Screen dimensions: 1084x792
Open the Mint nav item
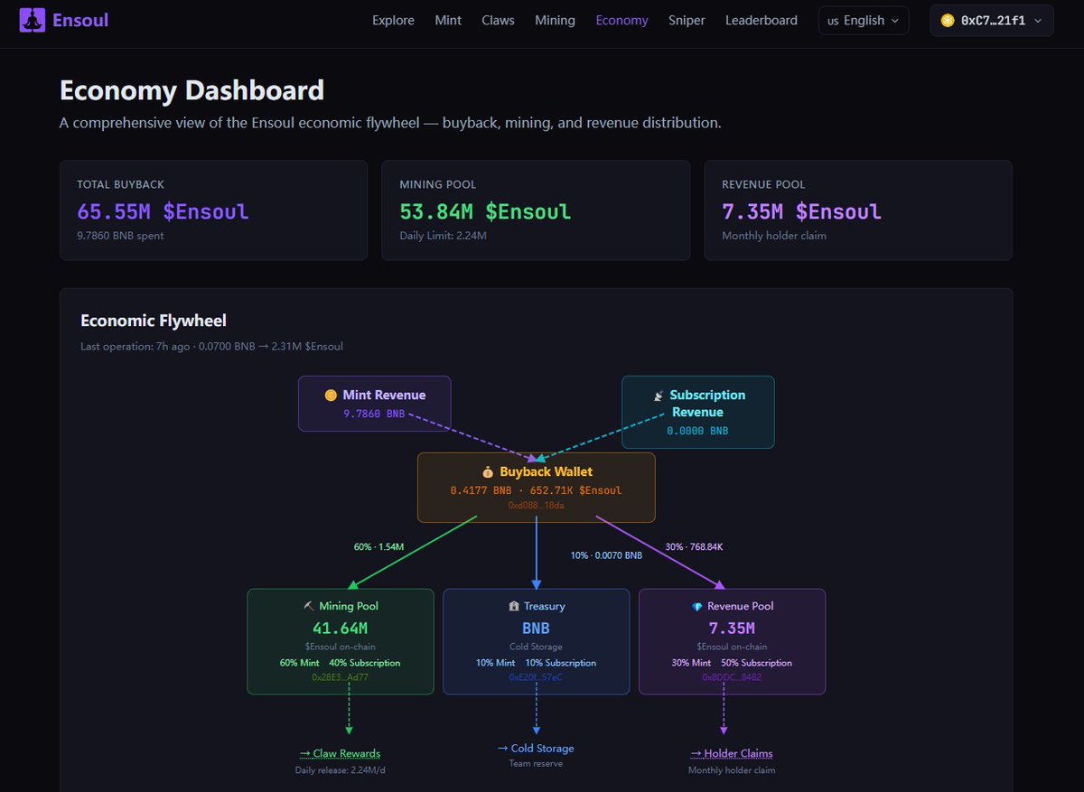point(448,20)
